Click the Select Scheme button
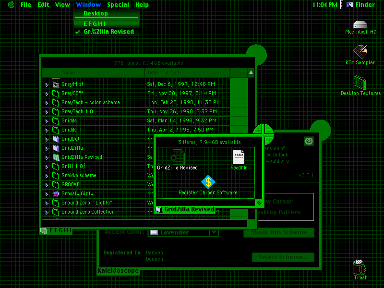Screen dimensions: 384x288 283,257
